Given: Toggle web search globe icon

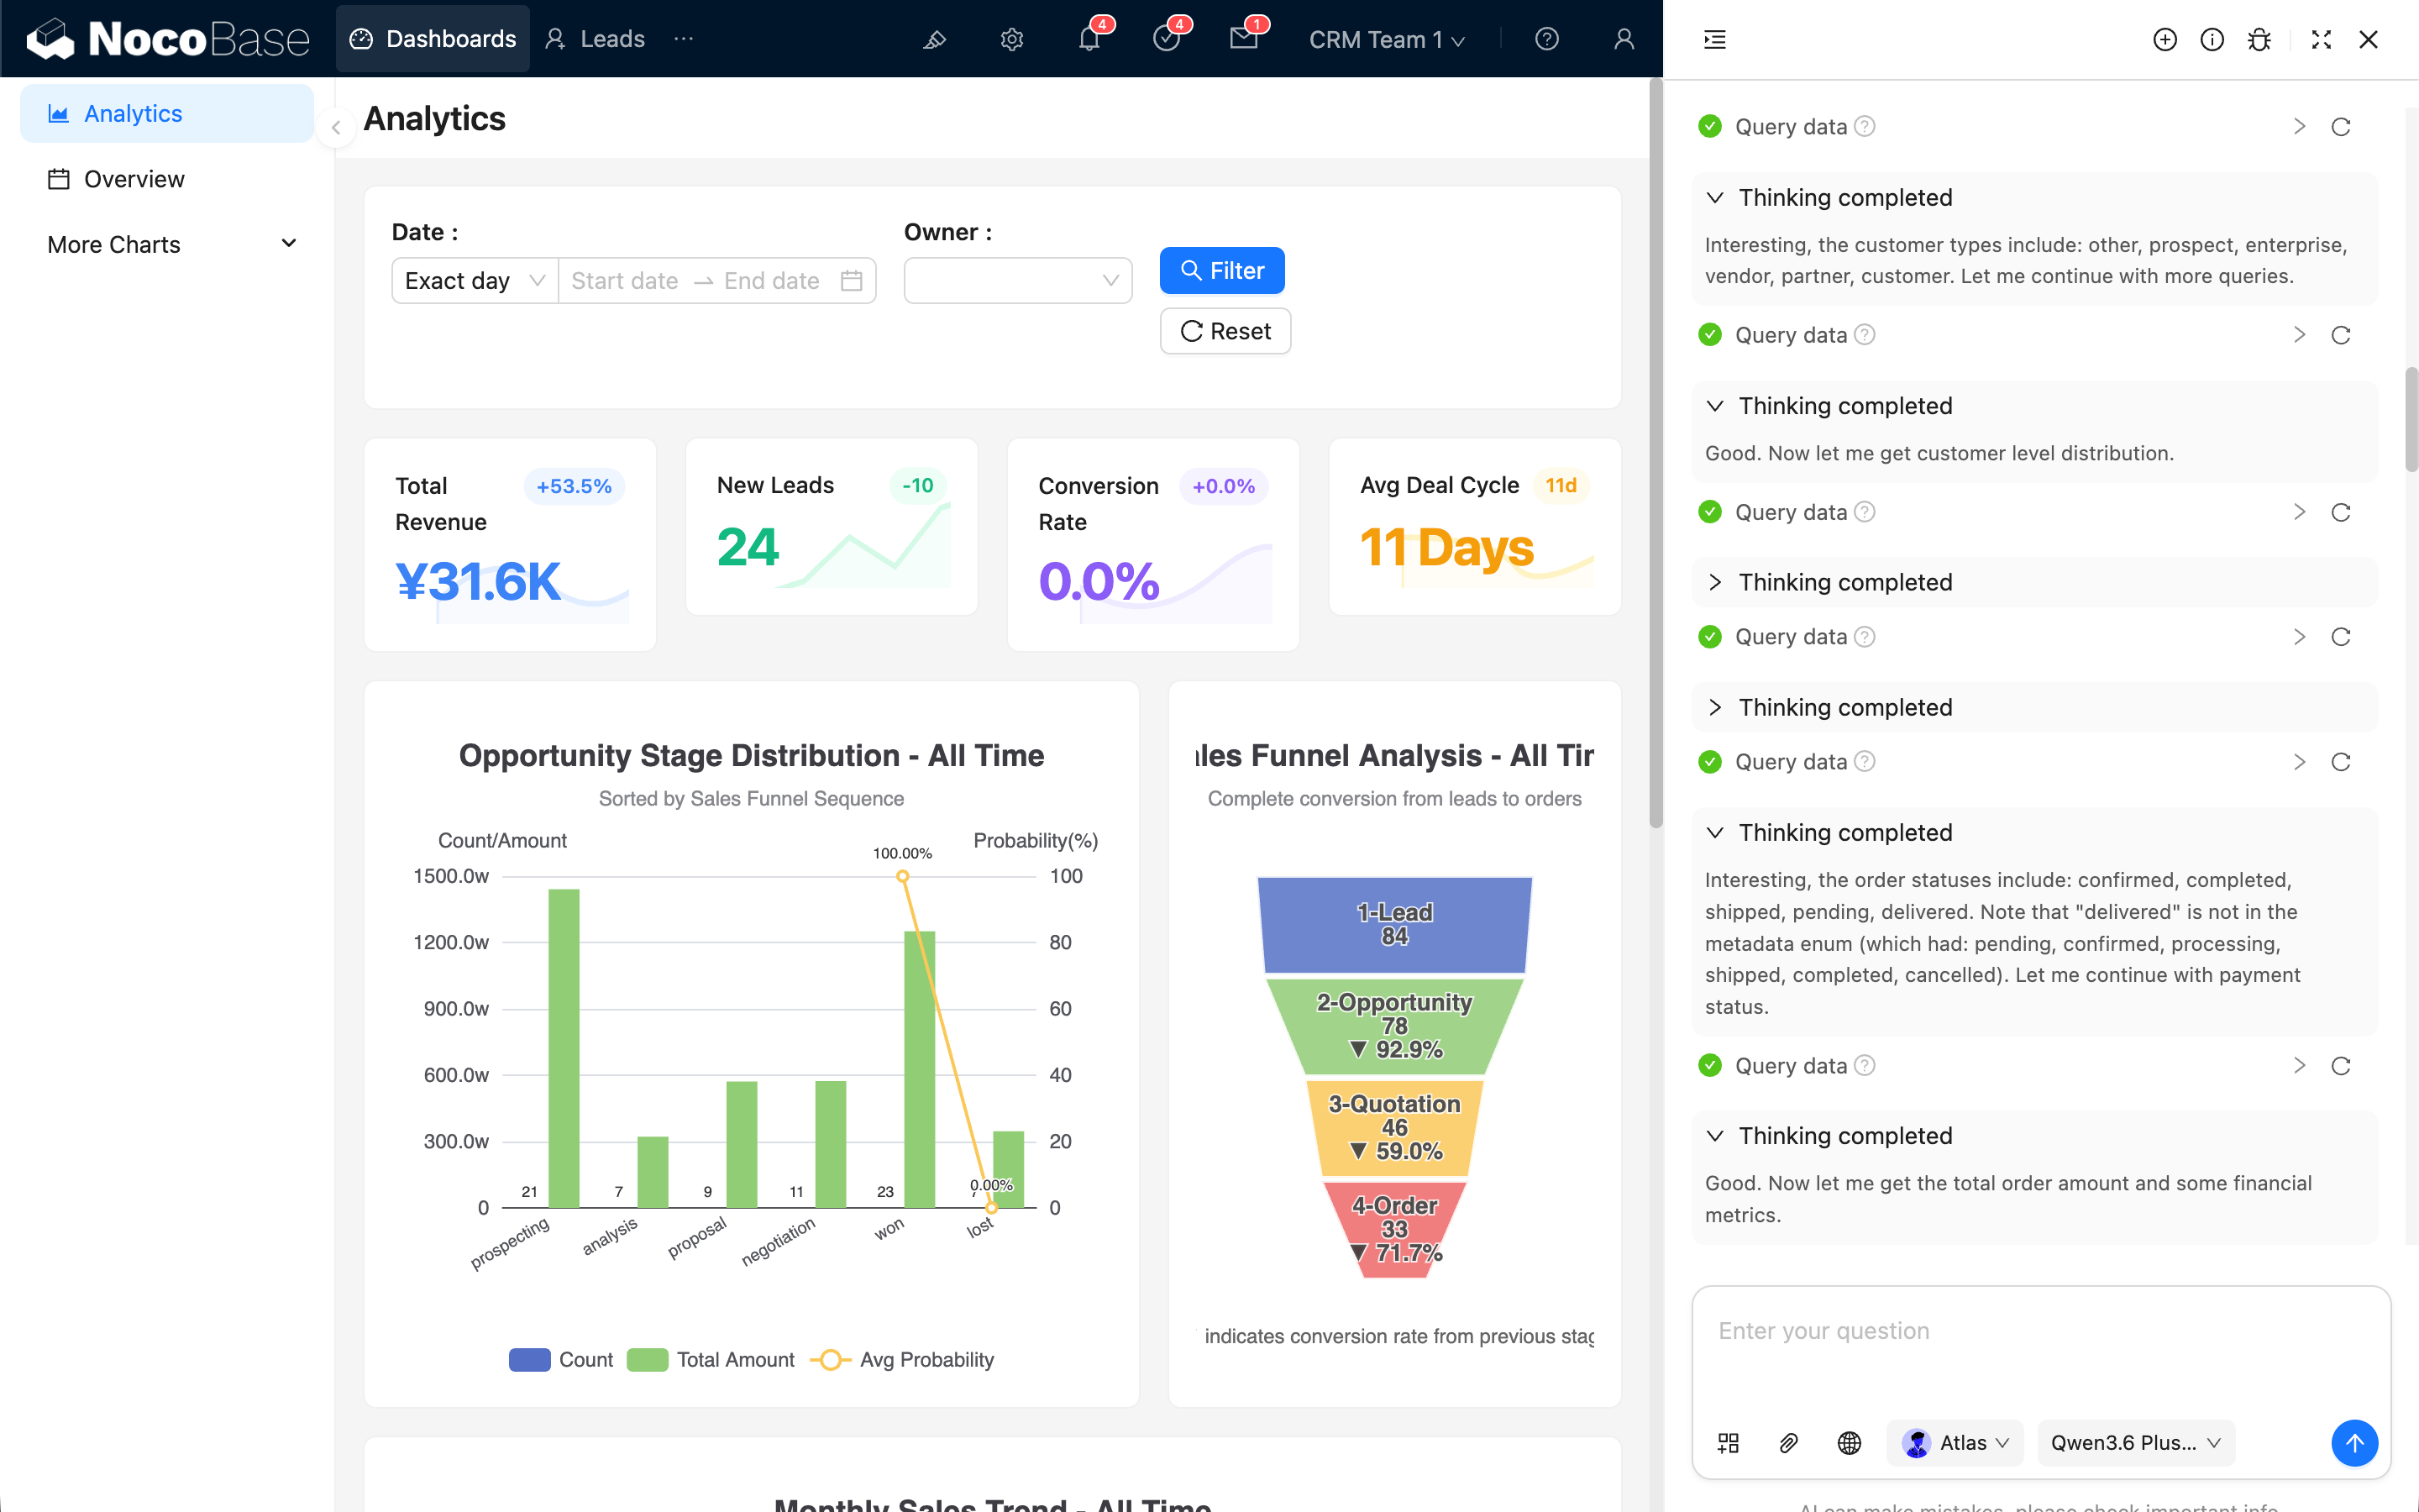Looking at the screenshot, I should coord(1850,1442).
